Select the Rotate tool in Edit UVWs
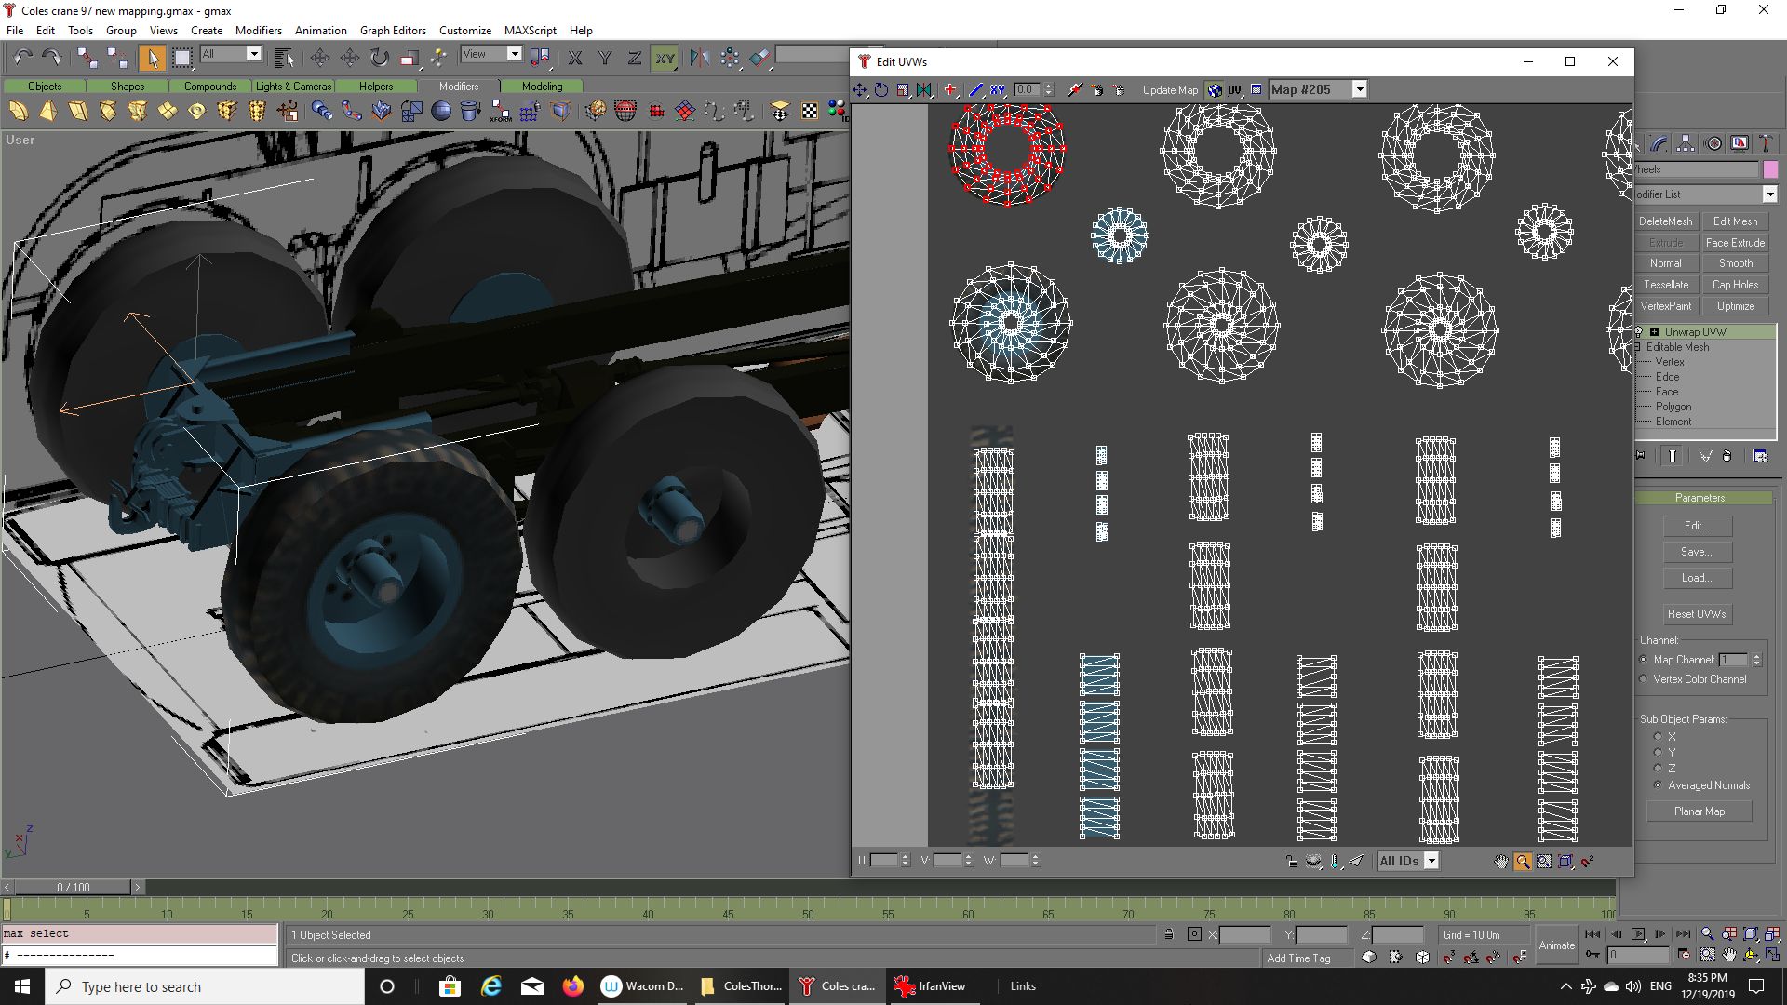The width and height of the screenshot is (1787, 1005). (880, 90)
